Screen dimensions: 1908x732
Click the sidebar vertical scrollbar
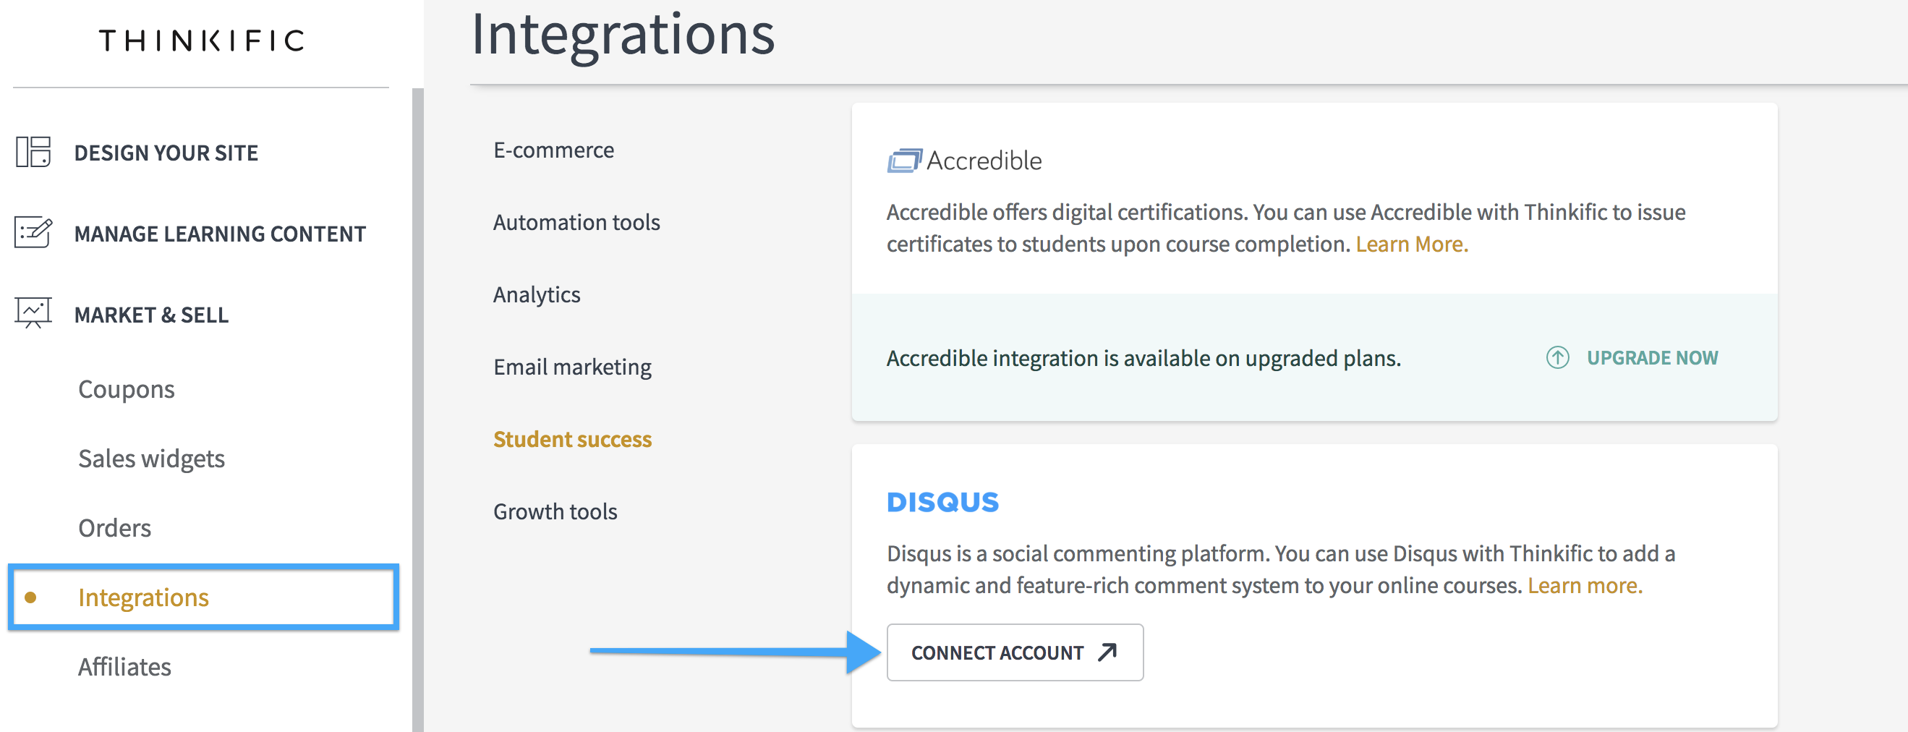(x=418, y=409)
